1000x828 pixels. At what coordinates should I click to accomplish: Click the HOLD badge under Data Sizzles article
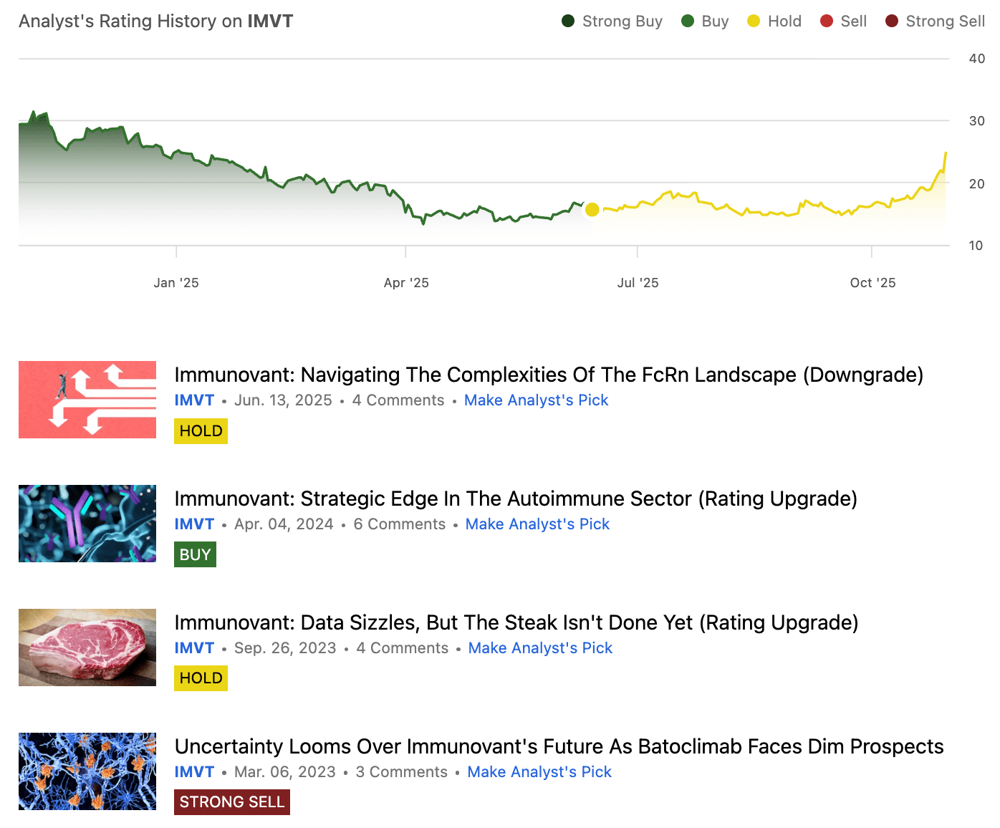pyautogui.click(x=201, y=678)
